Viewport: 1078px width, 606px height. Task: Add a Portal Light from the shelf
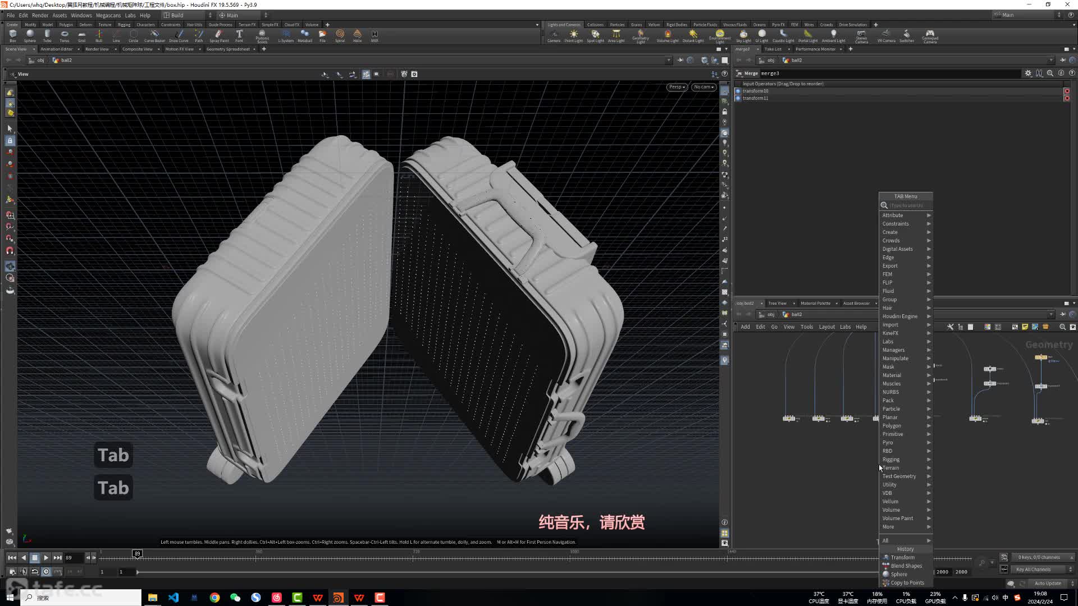tap(807, 36)
